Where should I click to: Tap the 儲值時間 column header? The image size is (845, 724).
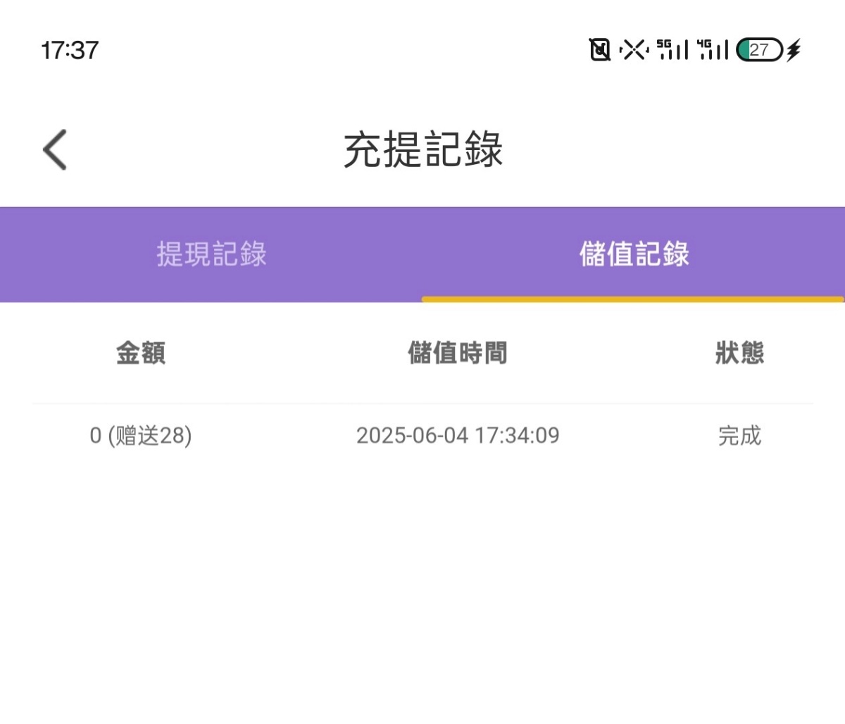[458, 353]
